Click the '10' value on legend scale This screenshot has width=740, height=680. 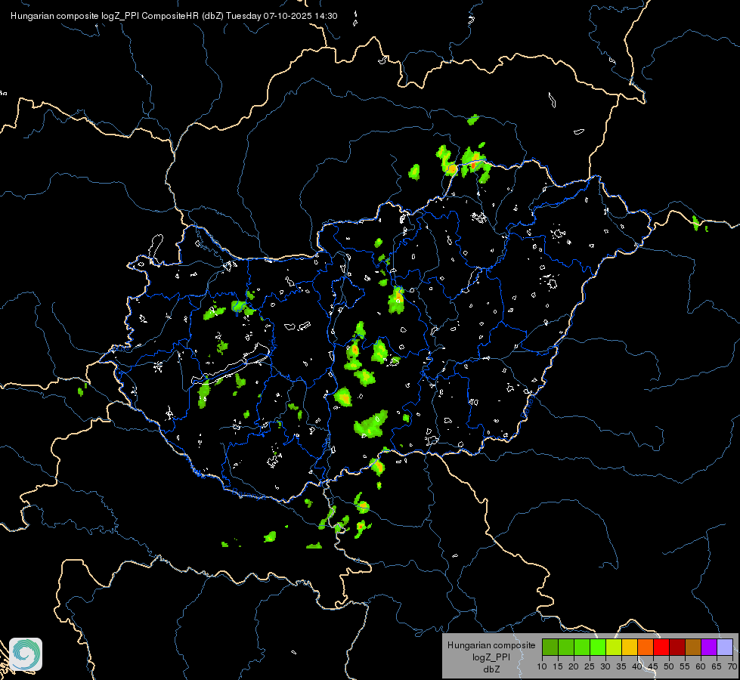click(542, 667)
